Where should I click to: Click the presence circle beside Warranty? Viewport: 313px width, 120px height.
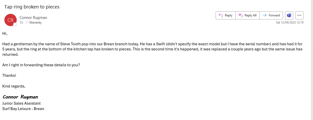coord(27,23)
